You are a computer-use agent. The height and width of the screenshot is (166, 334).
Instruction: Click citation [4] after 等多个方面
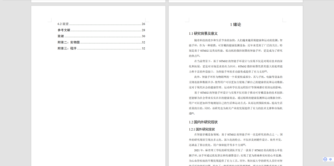pos(244,145)
